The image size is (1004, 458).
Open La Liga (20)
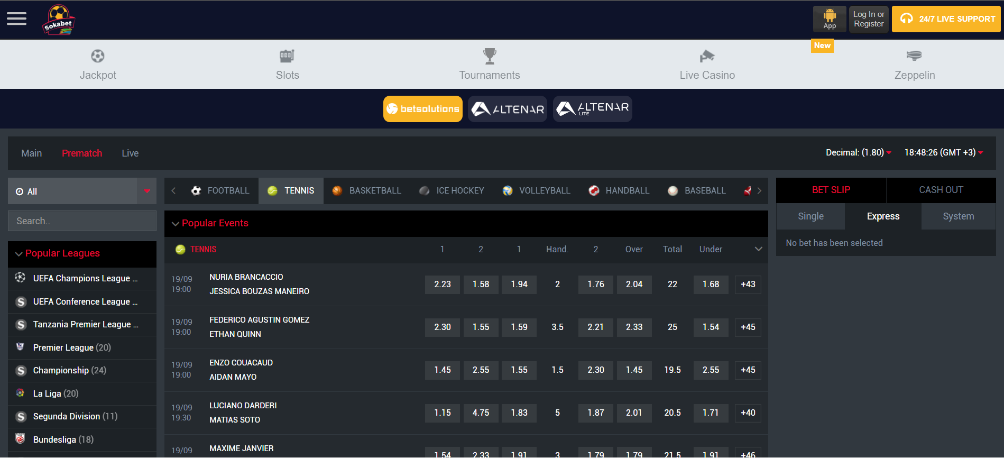(82, 393)
